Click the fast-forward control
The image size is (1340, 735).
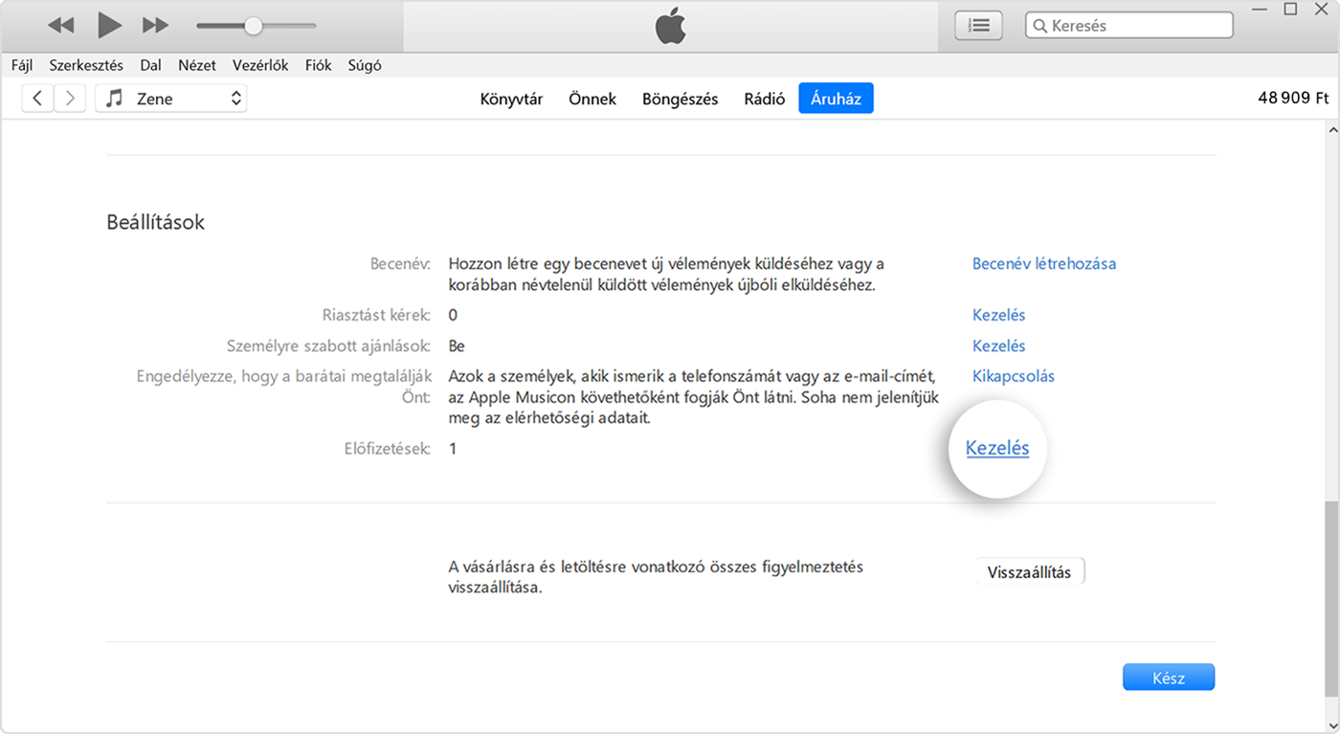coord(154,25)
